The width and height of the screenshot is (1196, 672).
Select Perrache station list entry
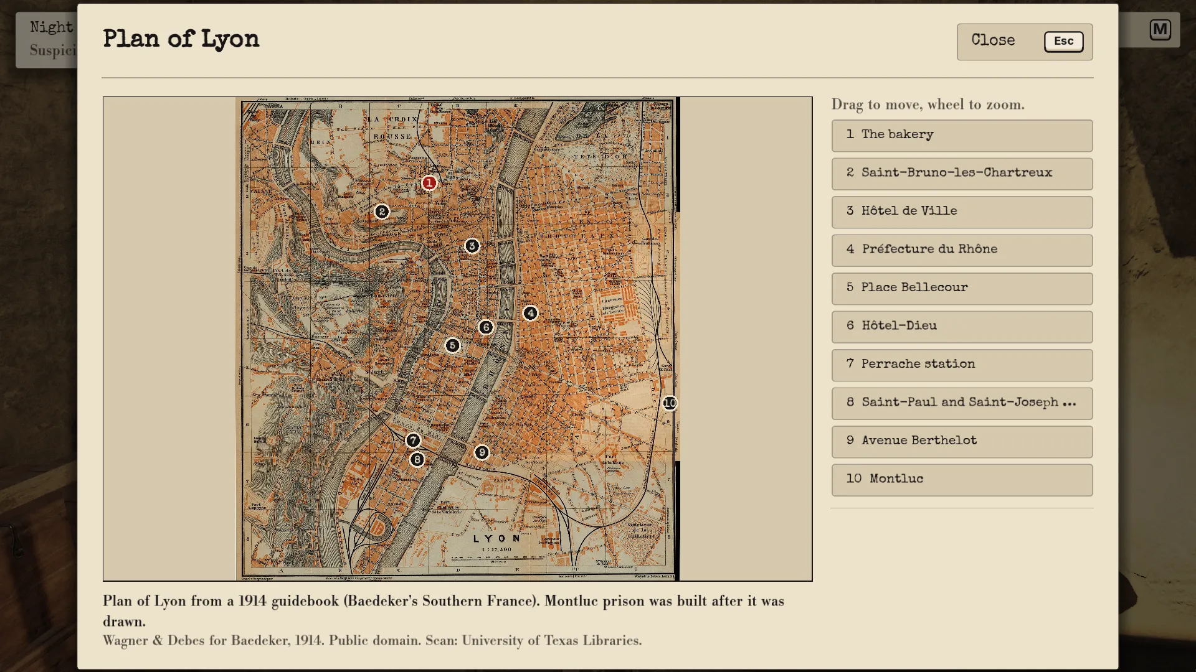(962, 365)
